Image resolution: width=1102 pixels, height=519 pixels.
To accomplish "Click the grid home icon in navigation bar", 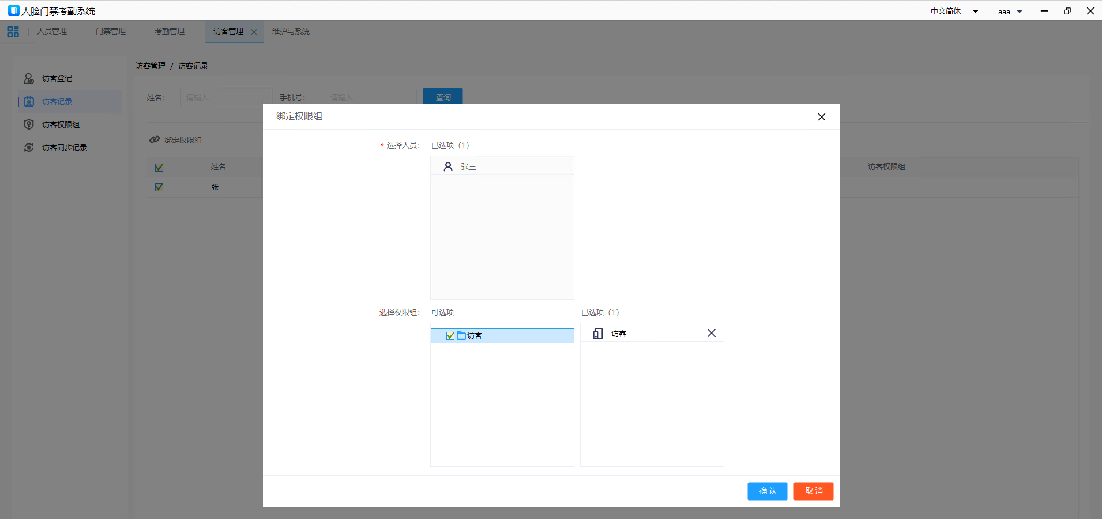I will coord(13,32).
